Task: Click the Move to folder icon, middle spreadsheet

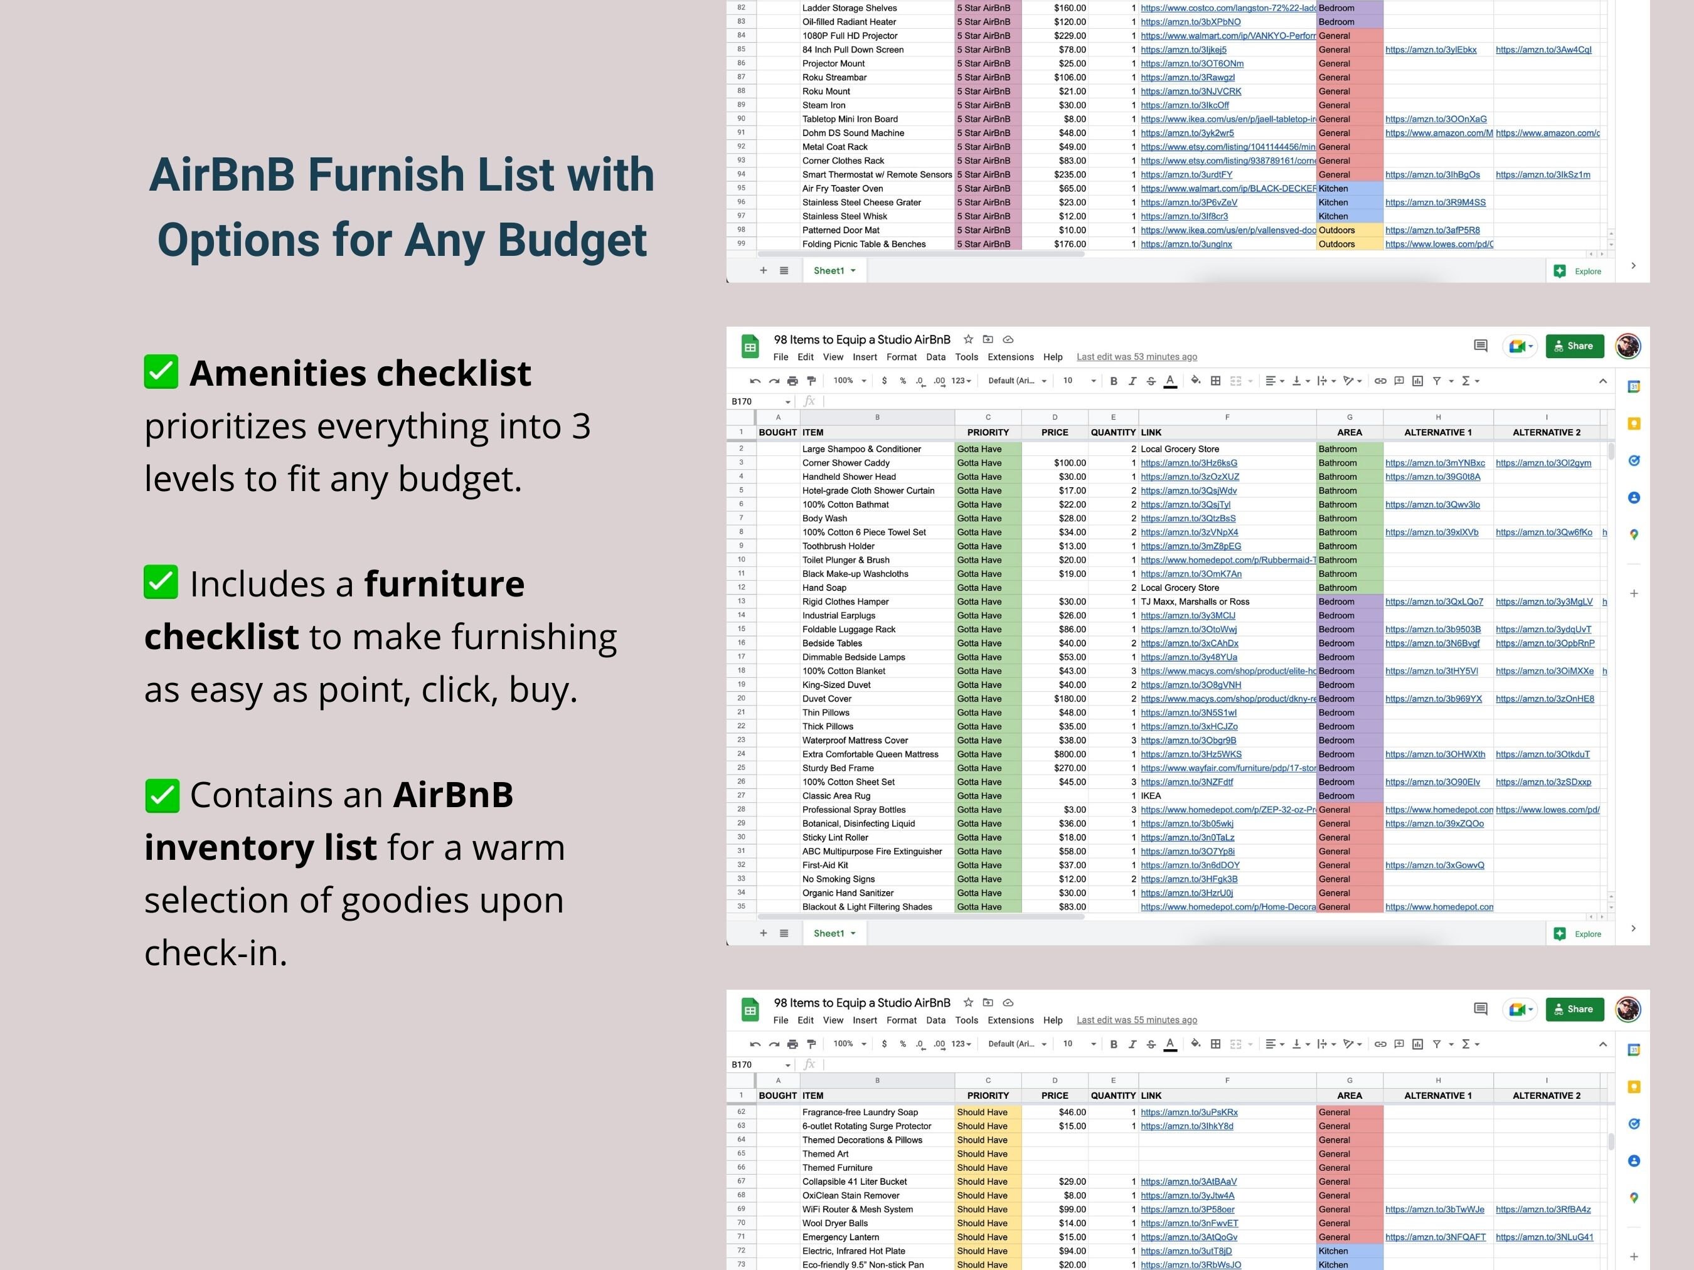Action: [x=988, y=339]
